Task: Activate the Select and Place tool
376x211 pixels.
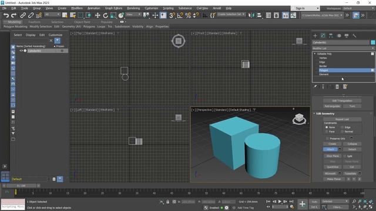Action: point(121,16)
